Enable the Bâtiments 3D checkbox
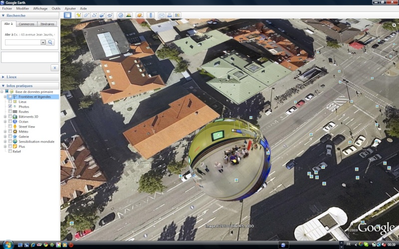Screen dimensions: 399x249 [x=10, y=117]
